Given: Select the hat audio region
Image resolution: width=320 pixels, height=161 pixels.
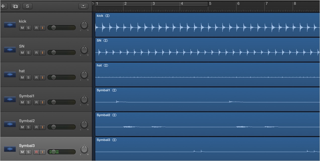Looking at the screenshot, I should [x=208, y=74].
